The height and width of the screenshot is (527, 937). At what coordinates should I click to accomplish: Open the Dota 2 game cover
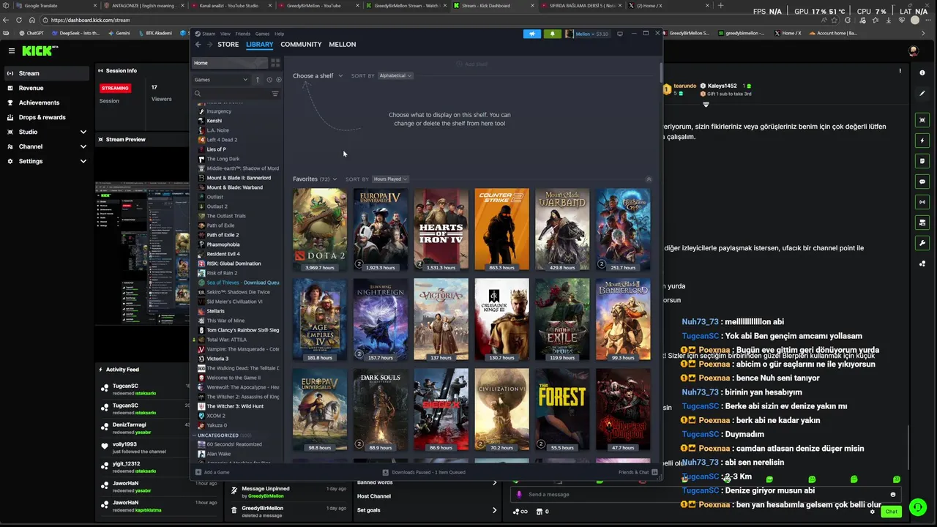[x=320, y=230]
